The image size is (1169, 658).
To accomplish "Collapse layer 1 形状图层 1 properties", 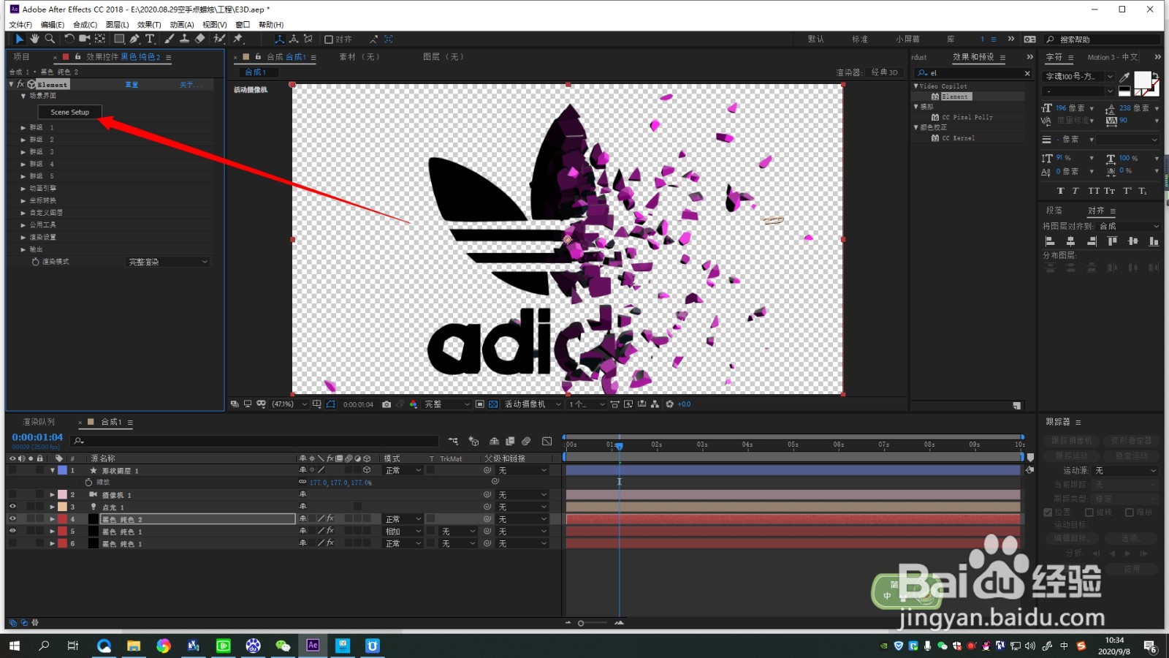I will pos(53,471).
